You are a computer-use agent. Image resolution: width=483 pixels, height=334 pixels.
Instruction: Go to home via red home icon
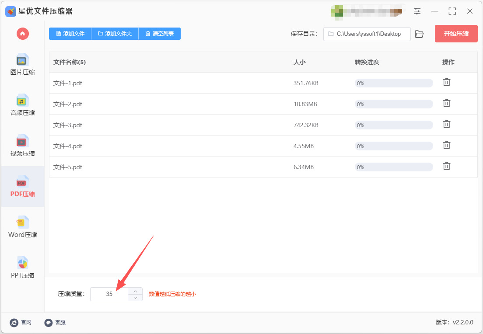tap(22, 34)
